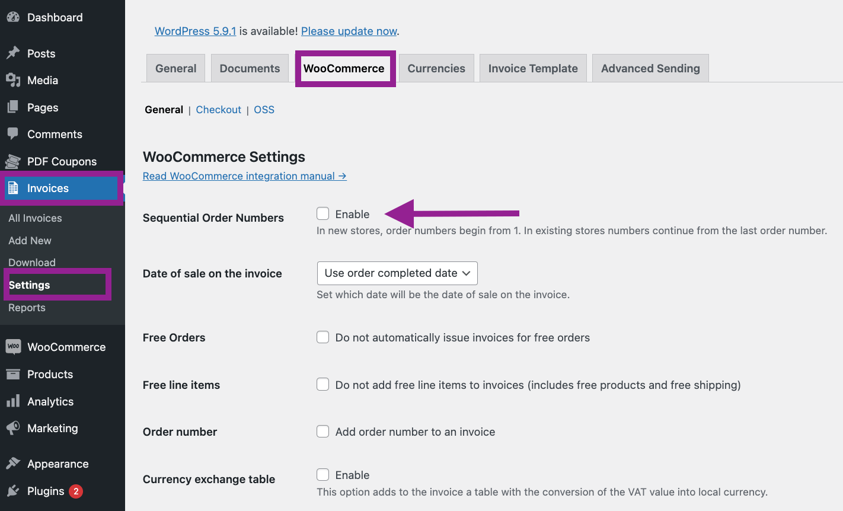This screenshot has height=511, width=843.
Task: Click 'Read WooCommerce integration manual' link
Action: click(244, 176)
